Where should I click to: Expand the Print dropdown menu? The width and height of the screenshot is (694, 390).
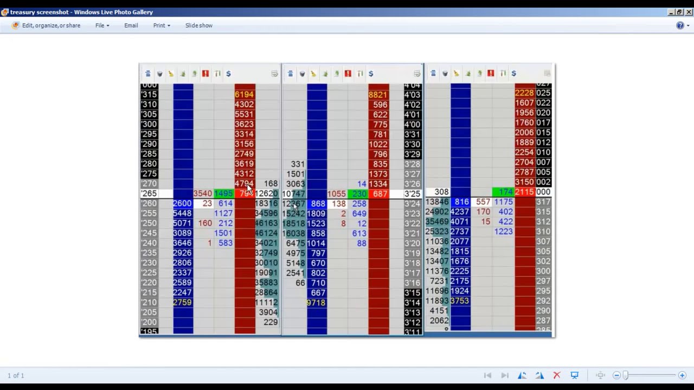pos(161,25)
